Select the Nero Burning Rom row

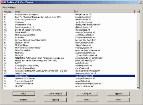69,50
